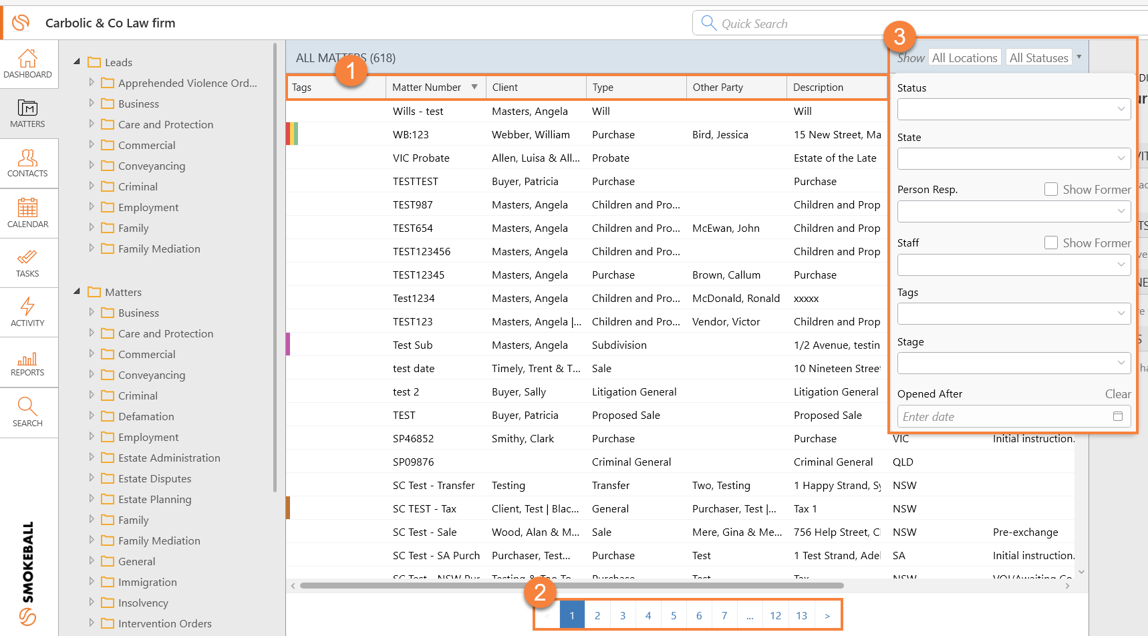Click calendar icon in Opened After field
This screenshot has width=1148, height=636.
click(x=1118, y=416)
